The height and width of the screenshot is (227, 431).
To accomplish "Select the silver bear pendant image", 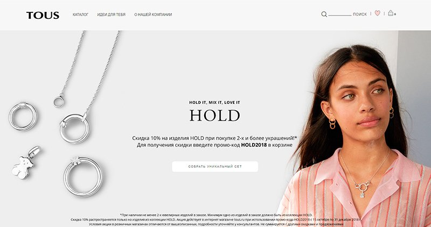I will click(x=26, y=163).
